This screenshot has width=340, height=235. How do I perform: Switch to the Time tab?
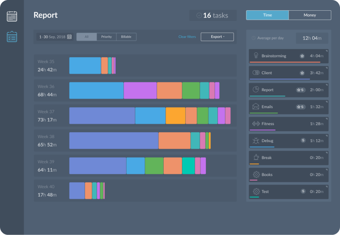tap(267, 15)
